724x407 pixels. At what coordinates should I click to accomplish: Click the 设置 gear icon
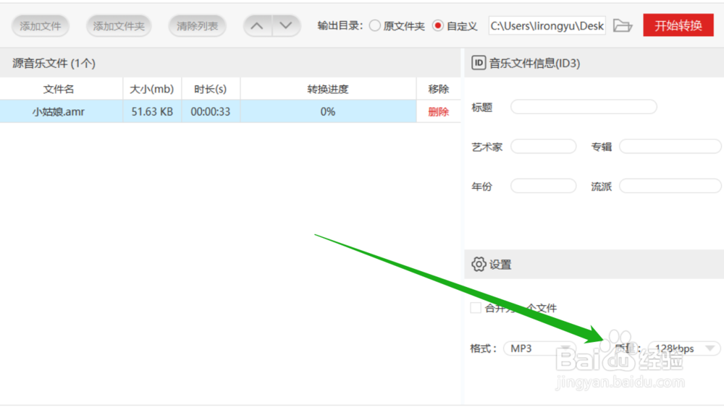coord(479,264)
